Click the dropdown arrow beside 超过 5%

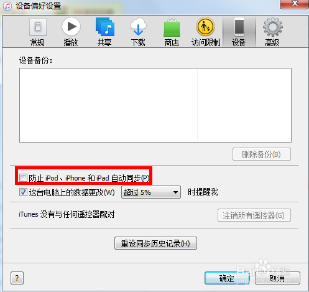(x=175, y=192)
